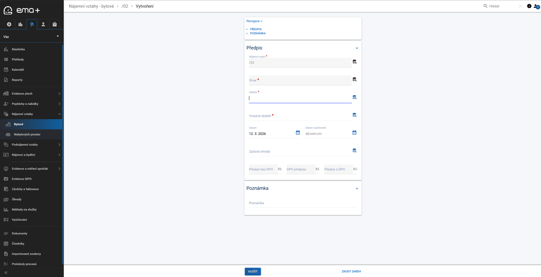
Task: Click the ULOŽIT save button
Action: click(252, 271)
